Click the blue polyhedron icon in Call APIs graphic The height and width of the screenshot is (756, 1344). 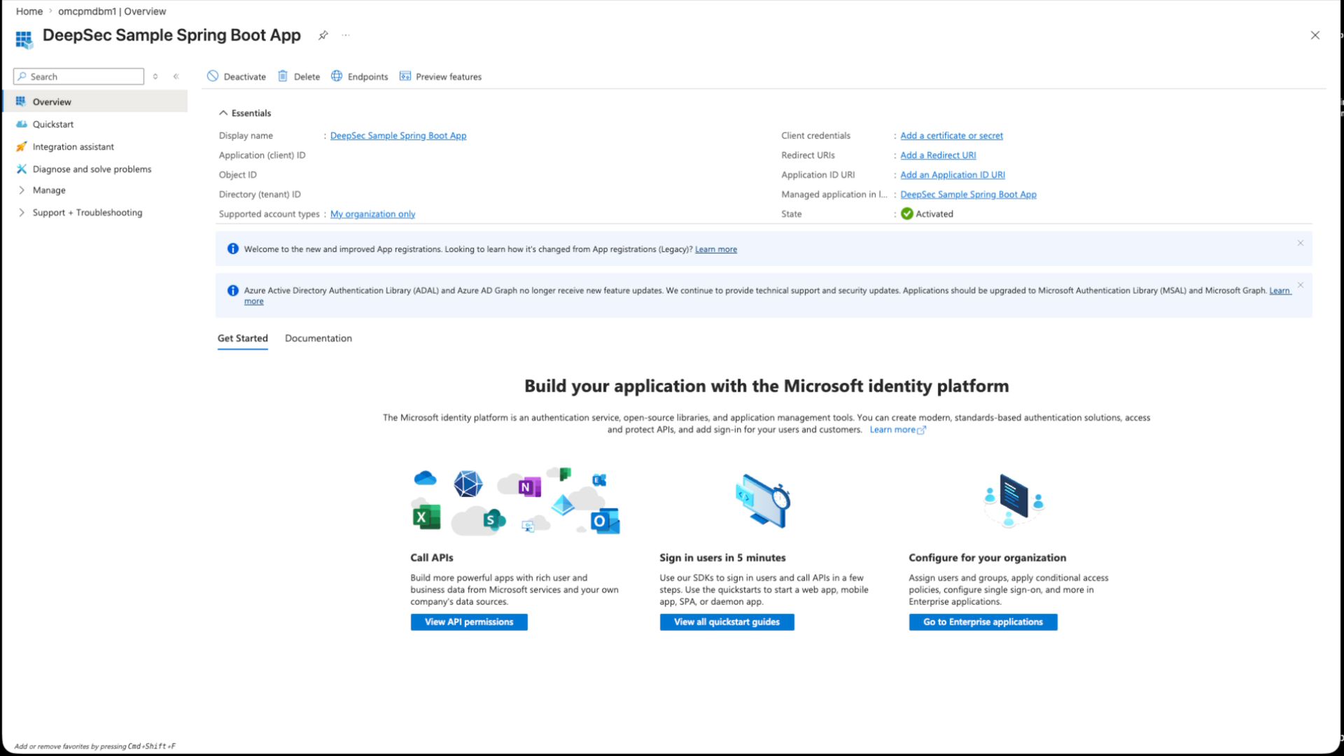coord(468,484)
